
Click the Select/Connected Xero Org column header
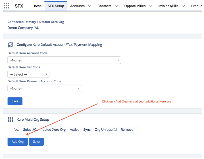tap(44, 130)
